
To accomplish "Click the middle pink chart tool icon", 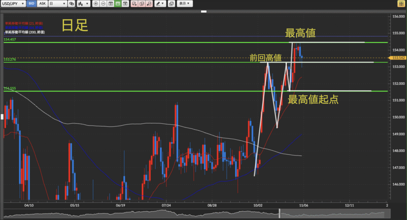I will point(141,4).
